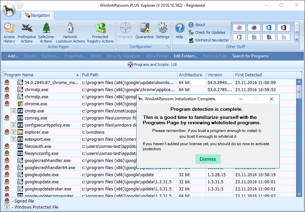
Task: Click the program list scrollbar thumb
Action: coord(299,91)
